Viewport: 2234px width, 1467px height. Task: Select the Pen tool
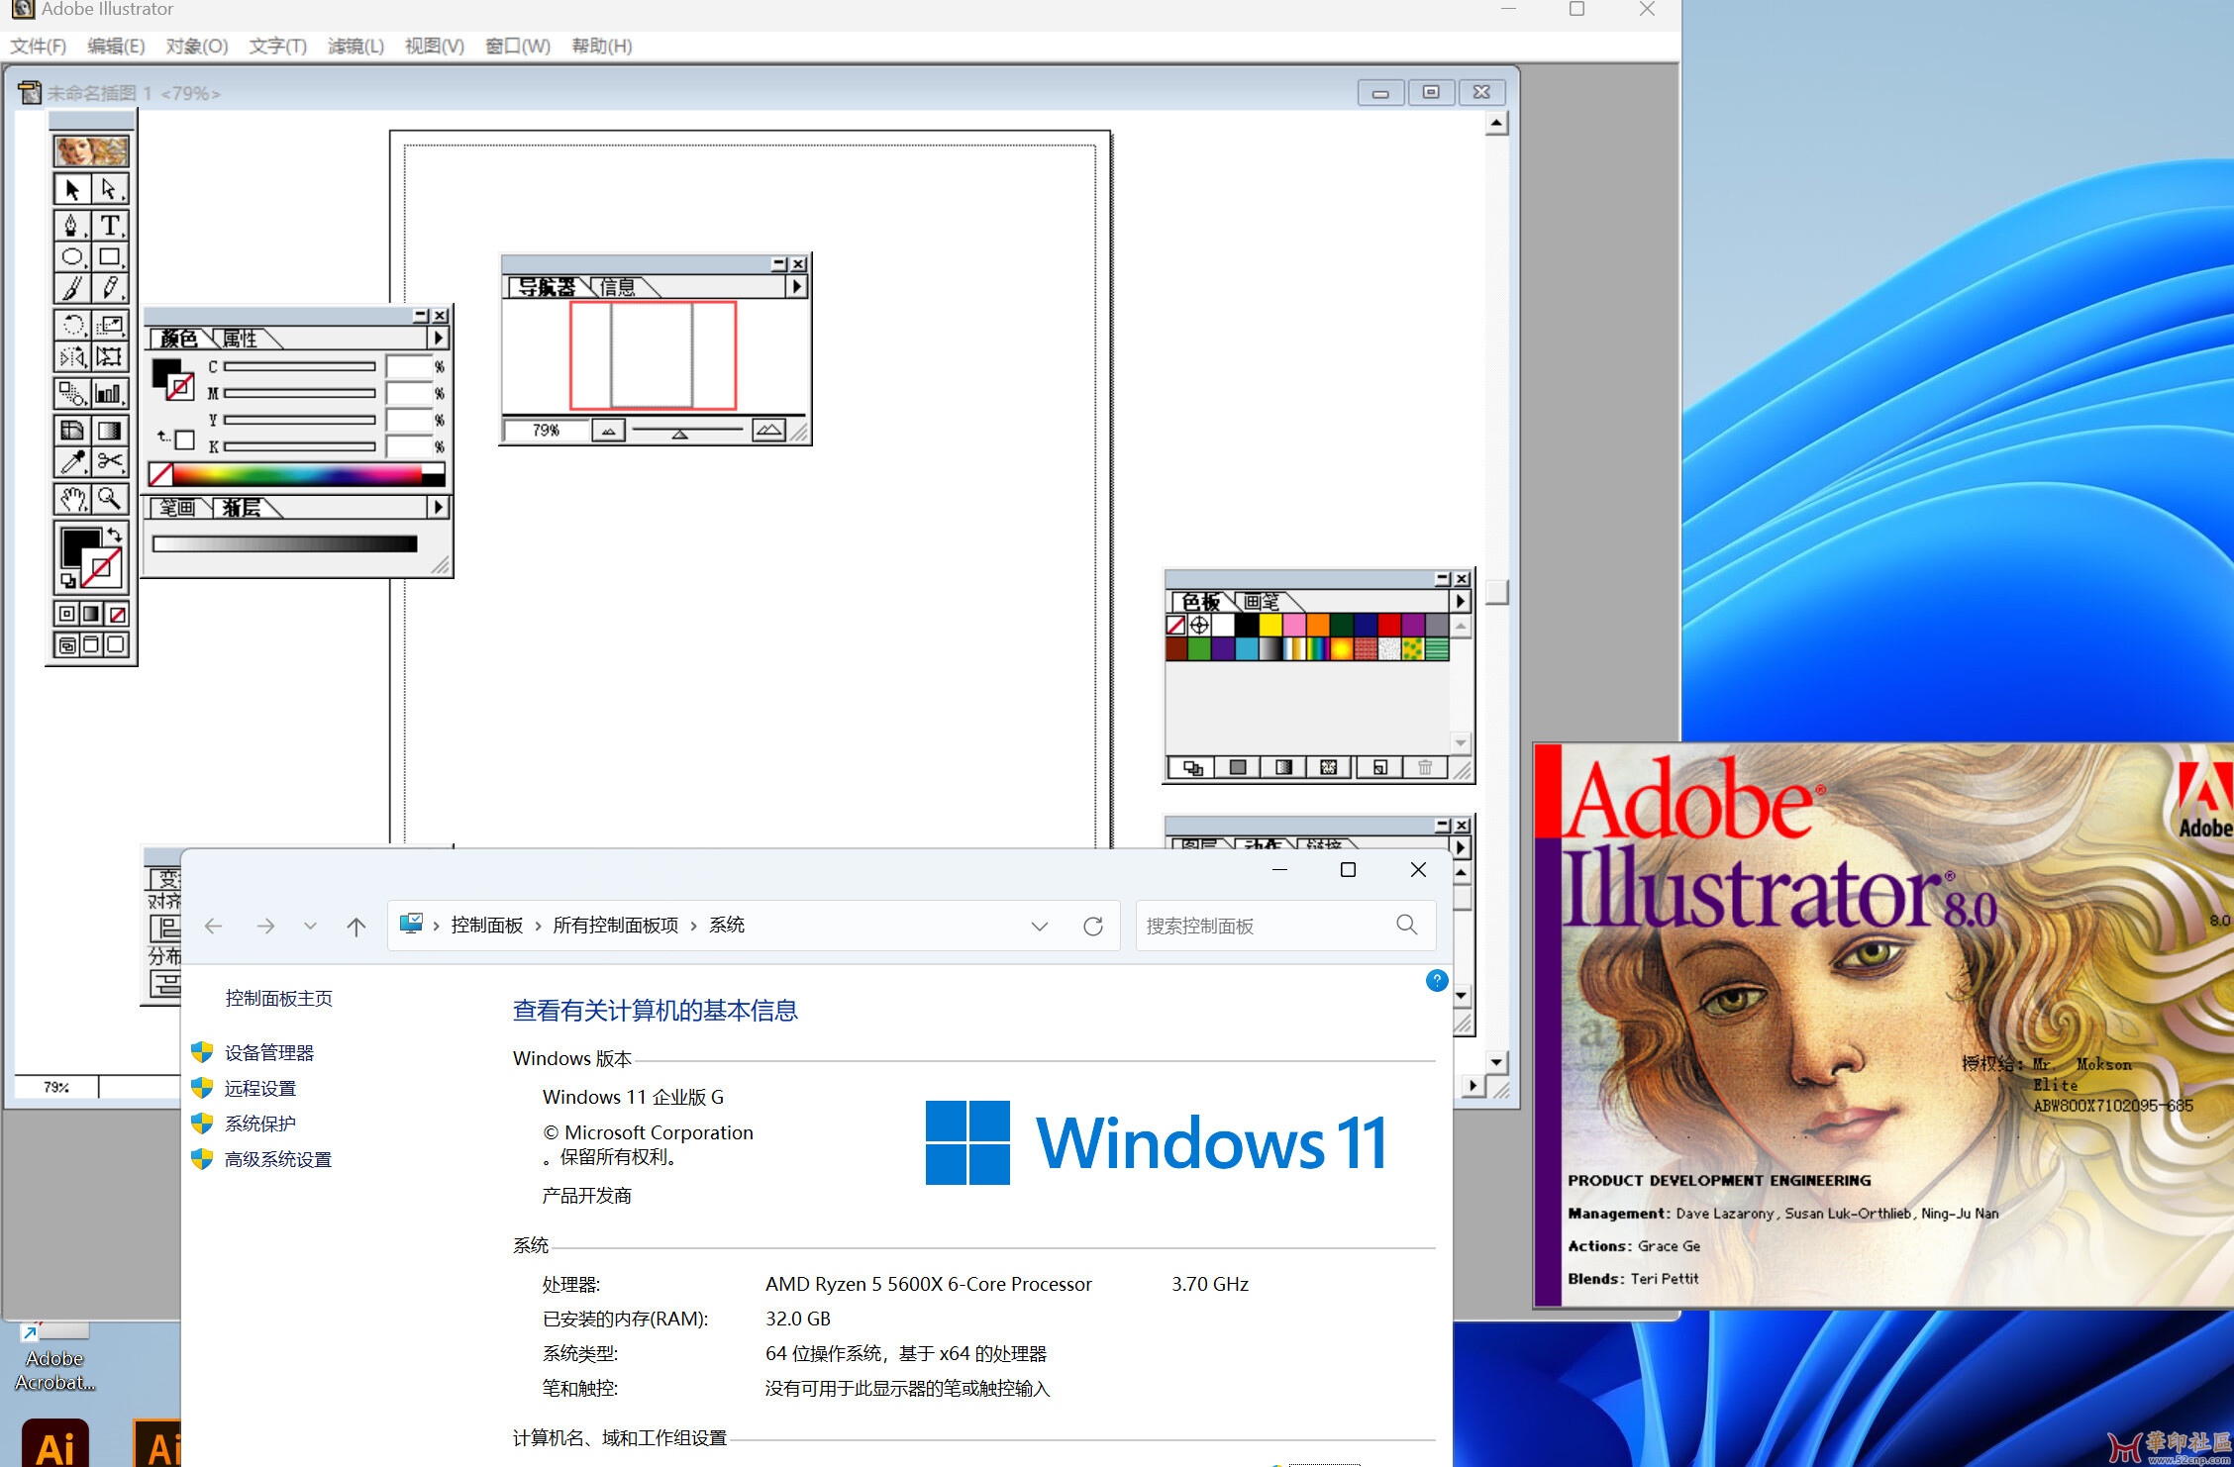pos(72,226)
